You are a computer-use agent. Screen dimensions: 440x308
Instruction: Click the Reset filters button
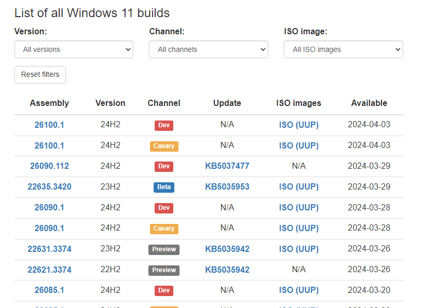pyautogui.click(x=40, y=75)
